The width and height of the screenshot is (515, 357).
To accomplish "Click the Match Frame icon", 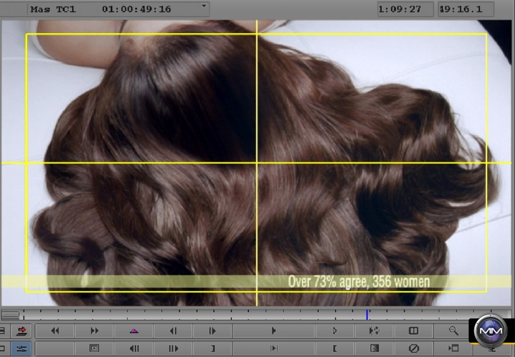I will click(x=94, y=348).
